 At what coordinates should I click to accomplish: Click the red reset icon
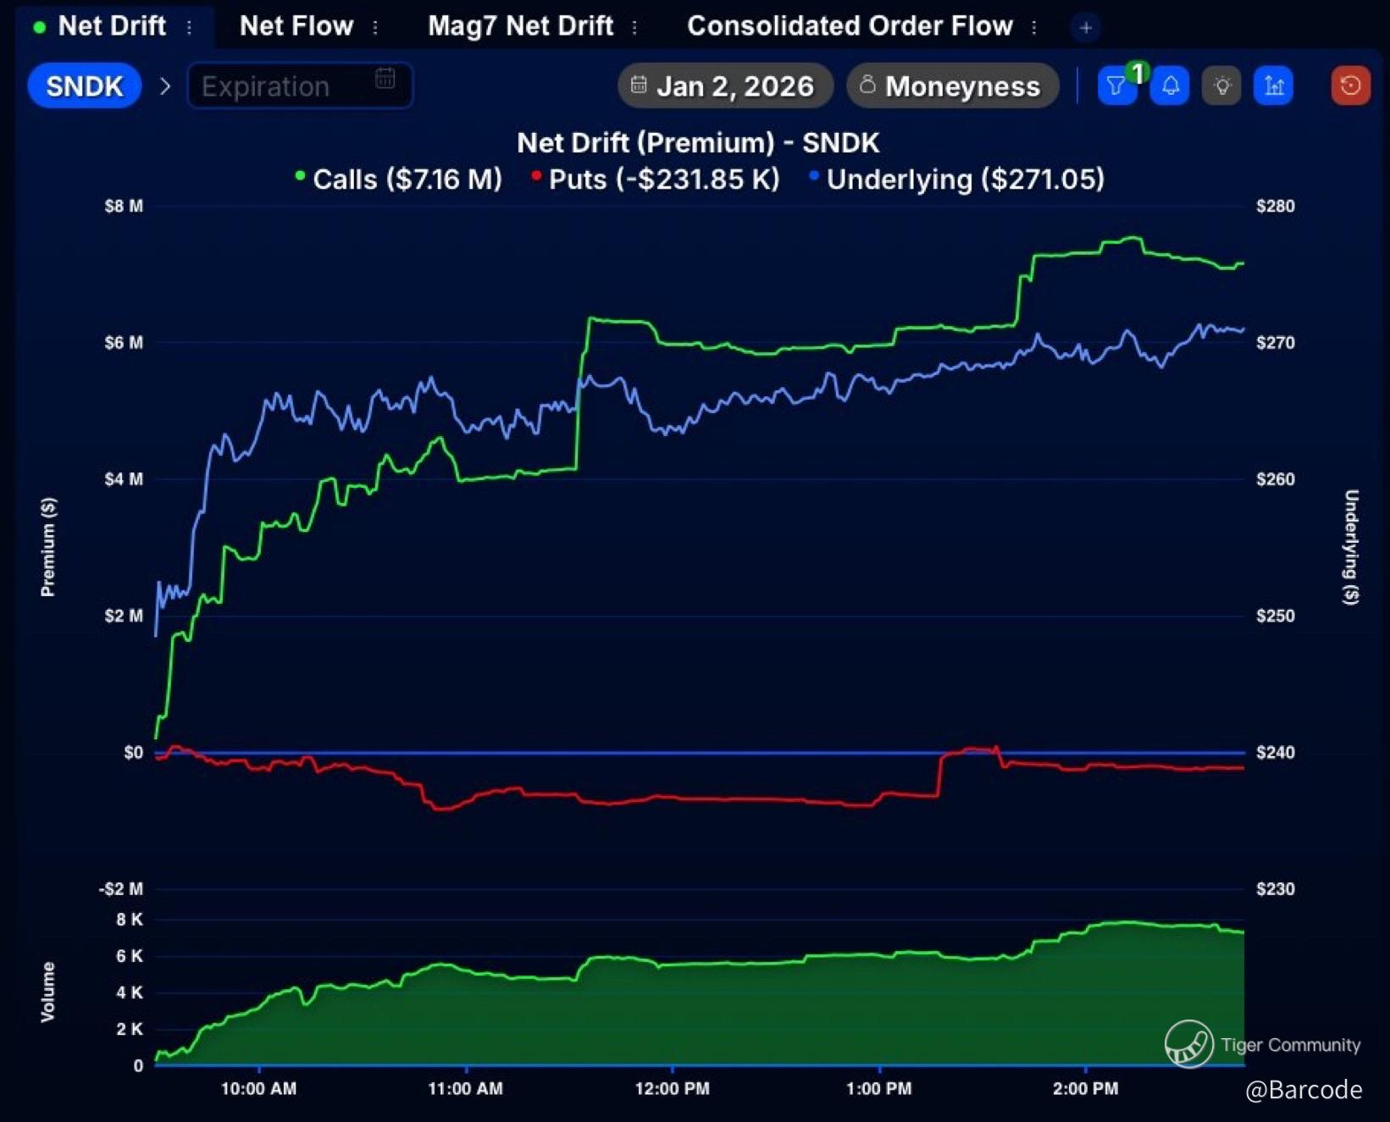point(1350,86)
